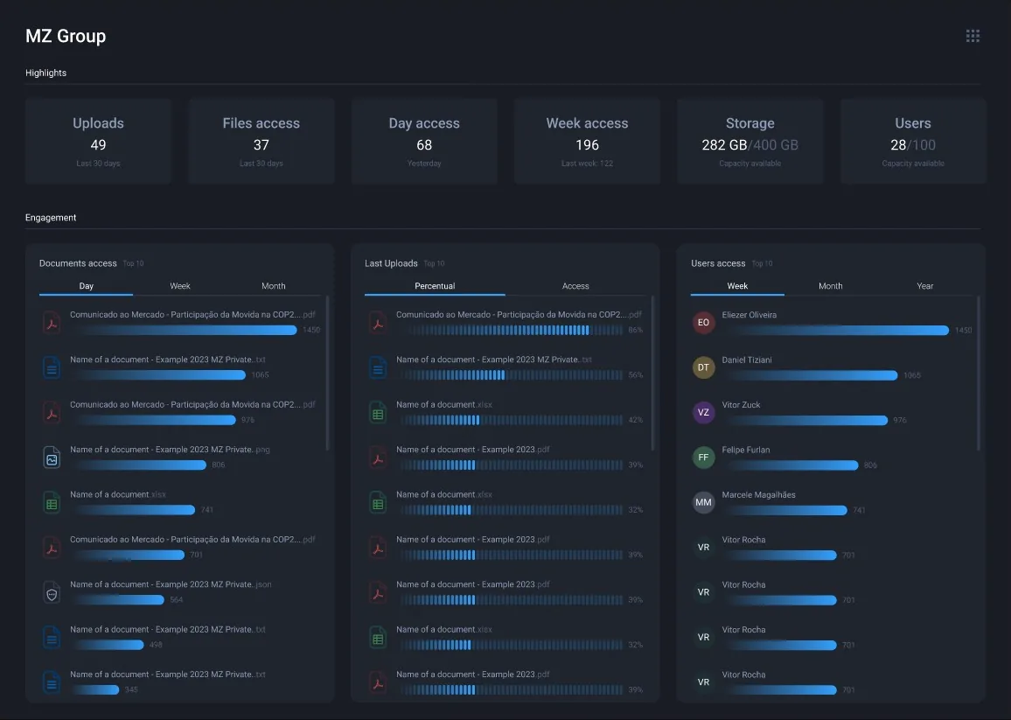This screenshot has height=720, width=1011.
Task: Click the 'MZ Private.txt' name with 345 accesses
Action: click(168, 675)
